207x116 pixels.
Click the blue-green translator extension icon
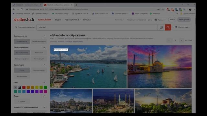[x=176, y=10]
